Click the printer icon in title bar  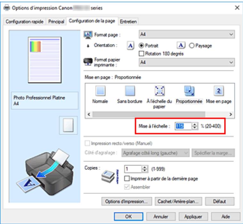(7, 8)
